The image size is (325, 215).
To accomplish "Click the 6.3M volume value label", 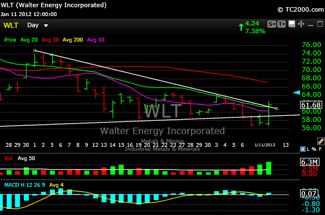I will coord(310,162).
